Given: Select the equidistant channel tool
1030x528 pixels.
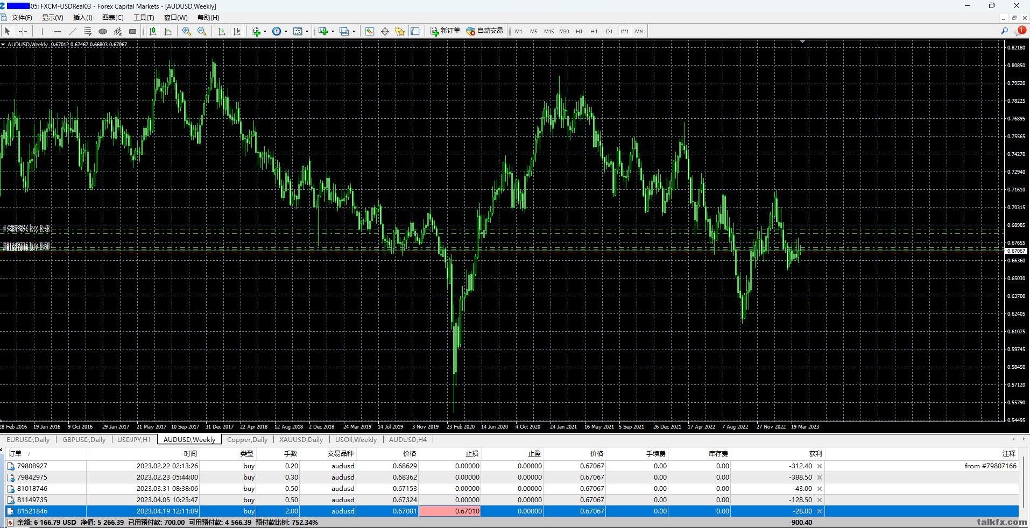Looking at the screenshot, I should click(118, 31).
